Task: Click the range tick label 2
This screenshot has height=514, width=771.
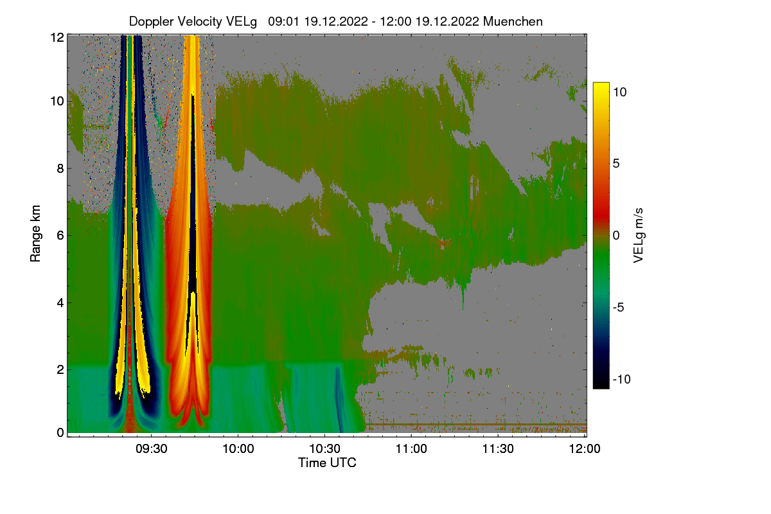Action: (60, 369)
